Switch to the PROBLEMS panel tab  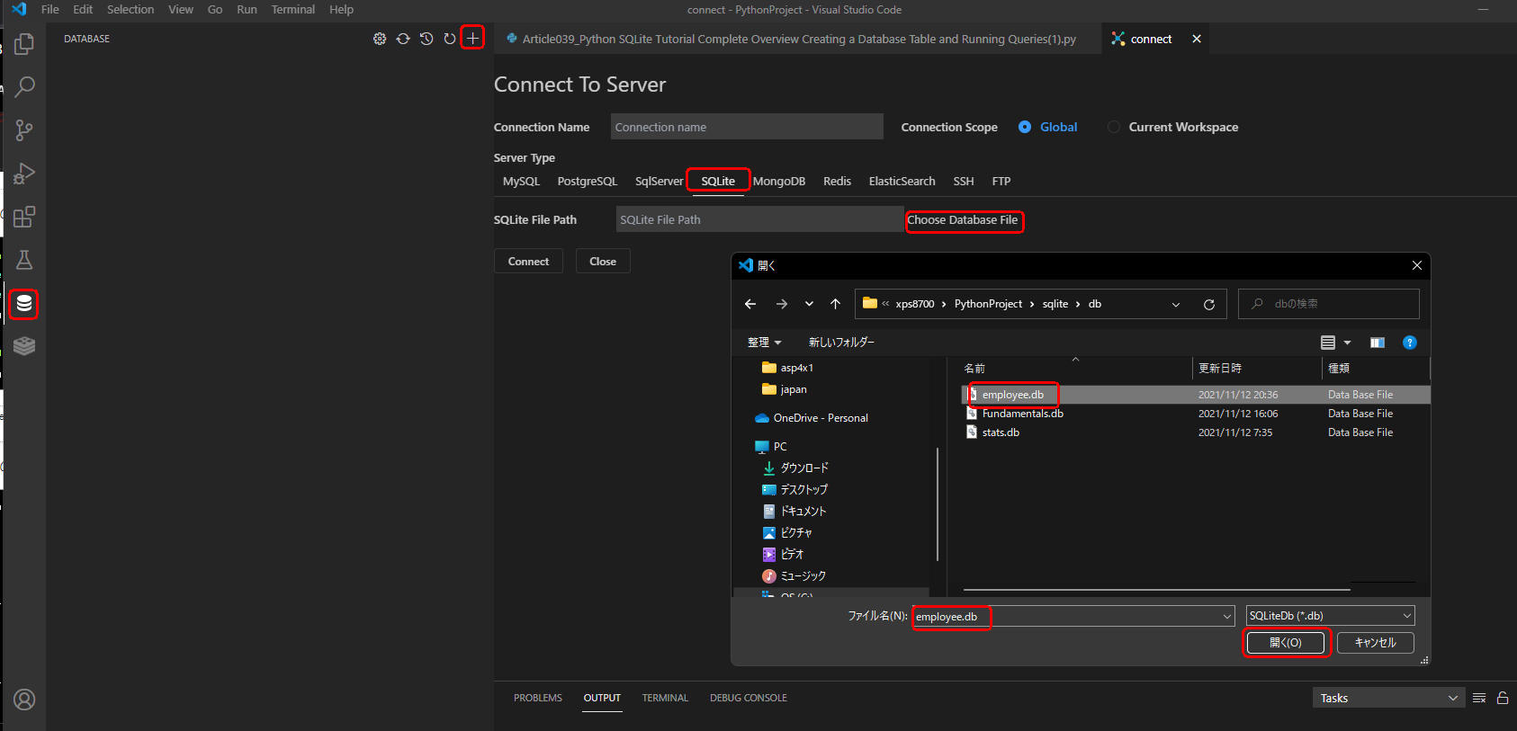(x=538, y=698)
